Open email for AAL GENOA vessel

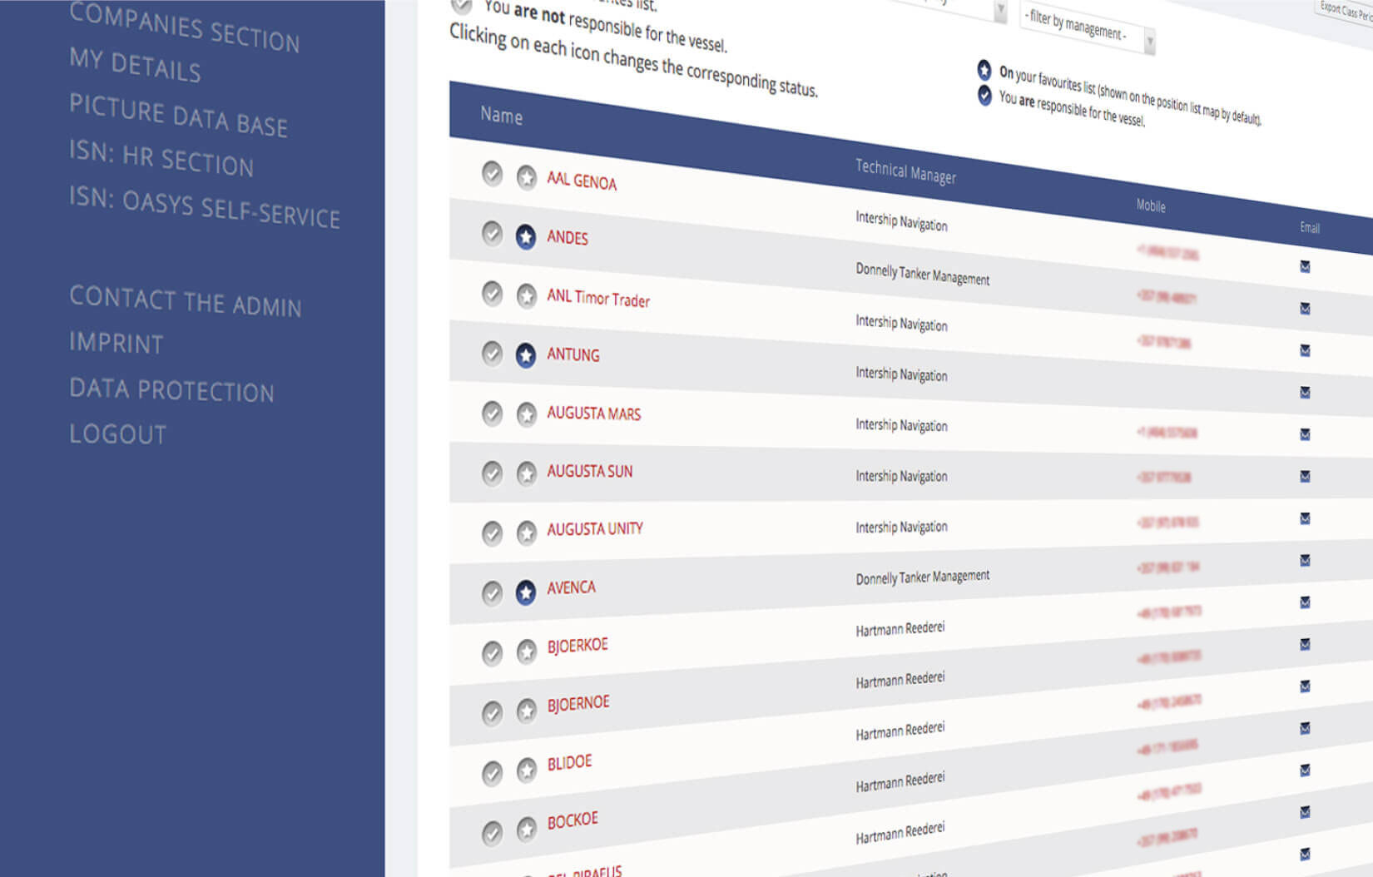pyautogui.click(x=1305, y=267)
